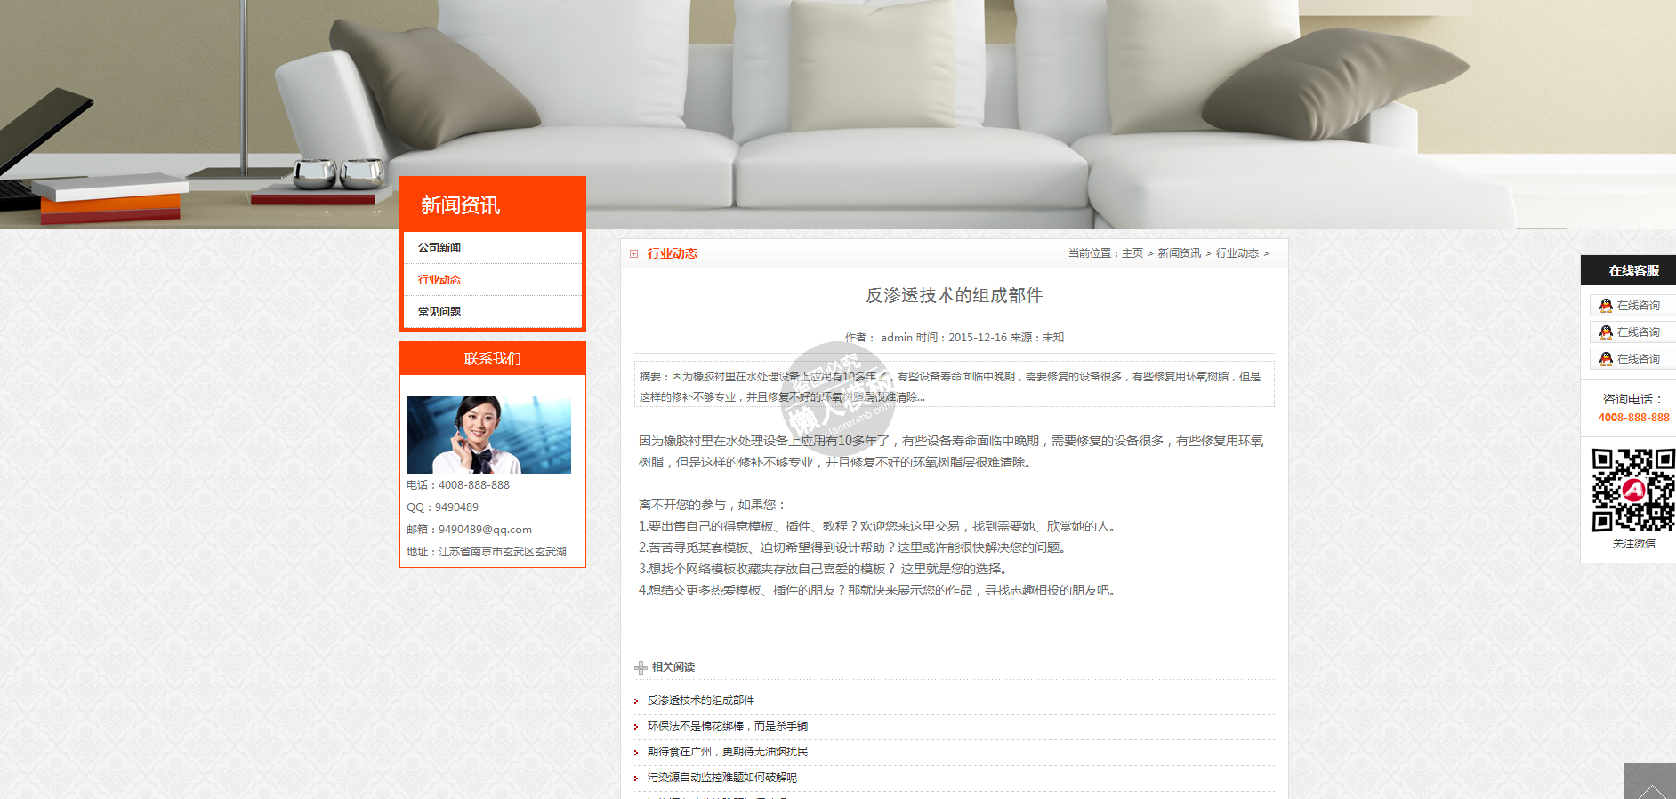The image size is (1676, 799).
Task: Click the bullet arrow before 污染源自动监控 article
Action: tap(636, 779)
